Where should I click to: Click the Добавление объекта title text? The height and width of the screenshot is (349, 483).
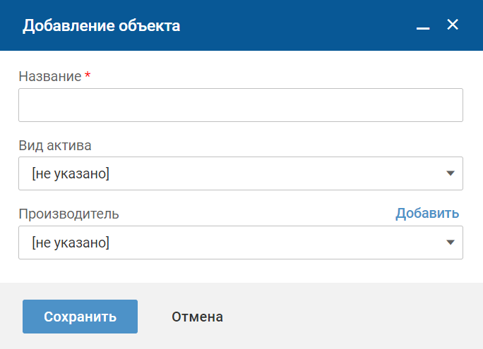pos(101,26)
